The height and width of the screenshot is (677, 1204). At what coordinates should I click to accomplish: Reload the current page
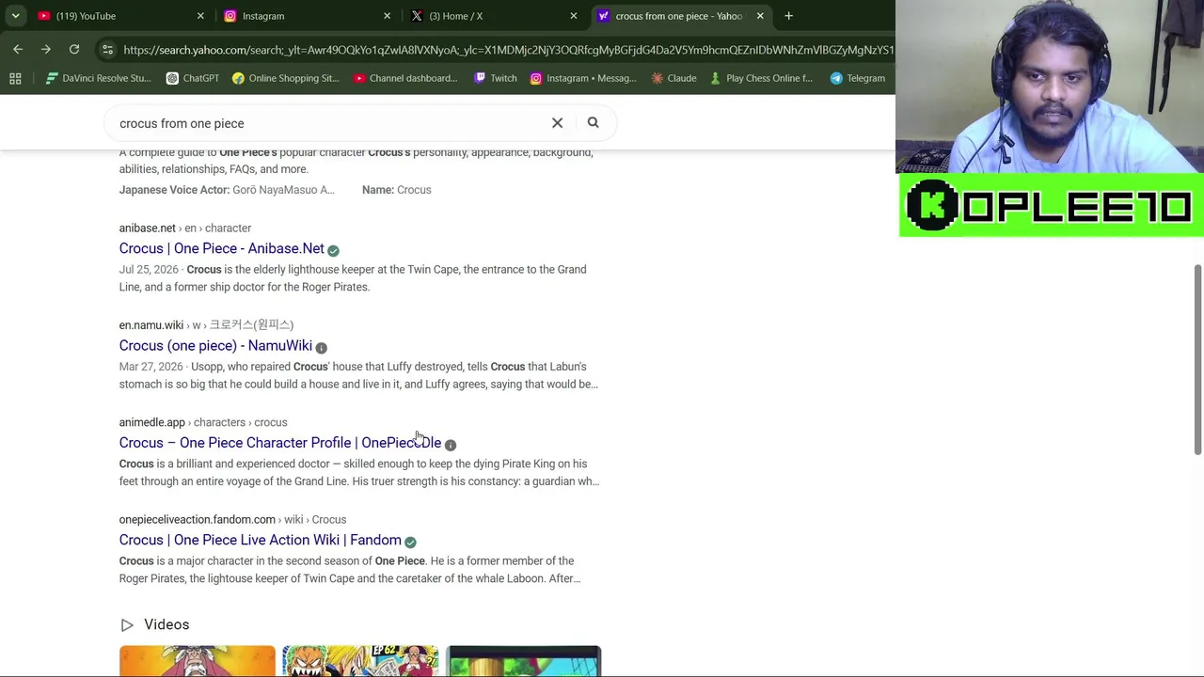tap(74, 49)
